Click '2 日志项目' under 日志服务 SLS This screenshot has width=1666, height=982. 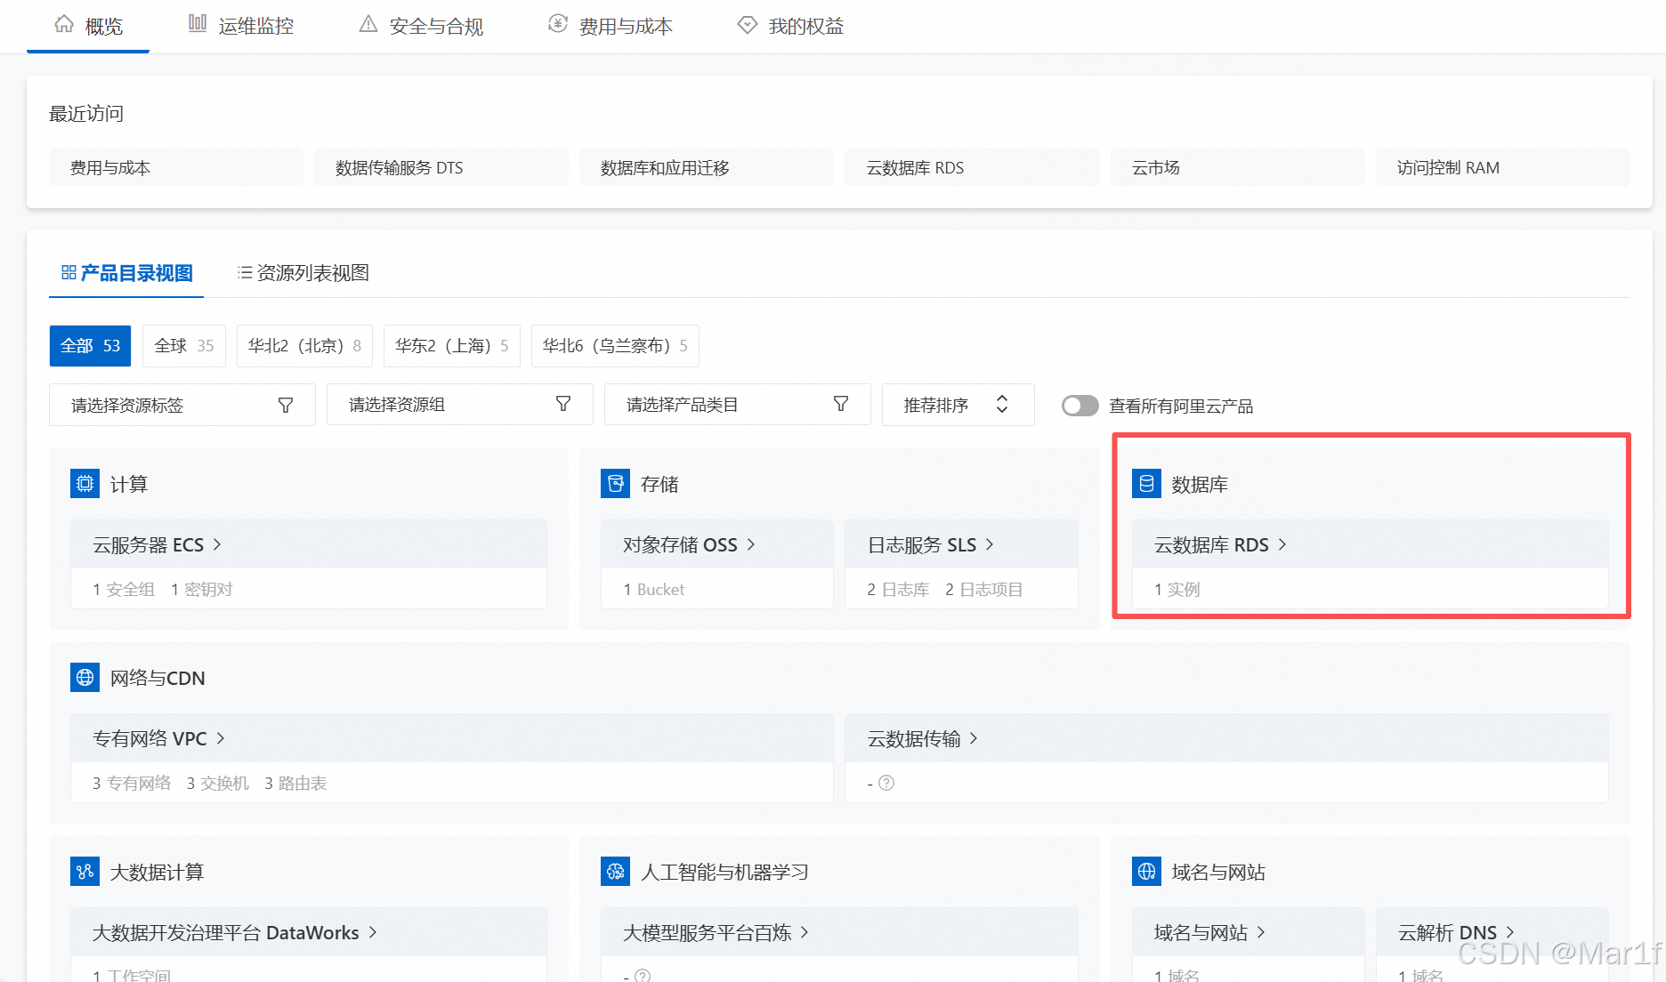[x=984, y=590]
